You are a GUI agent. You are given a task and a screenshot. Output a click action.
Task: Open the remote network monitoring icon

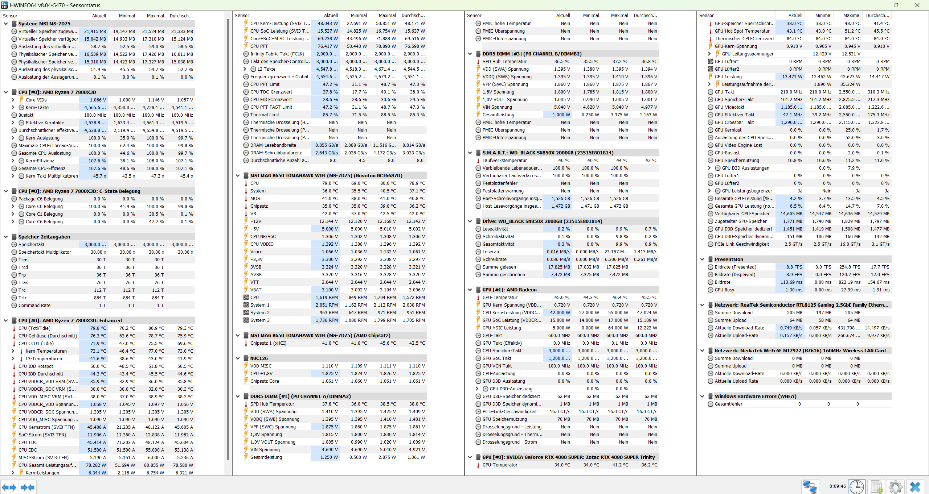click(x=810, y=486)
